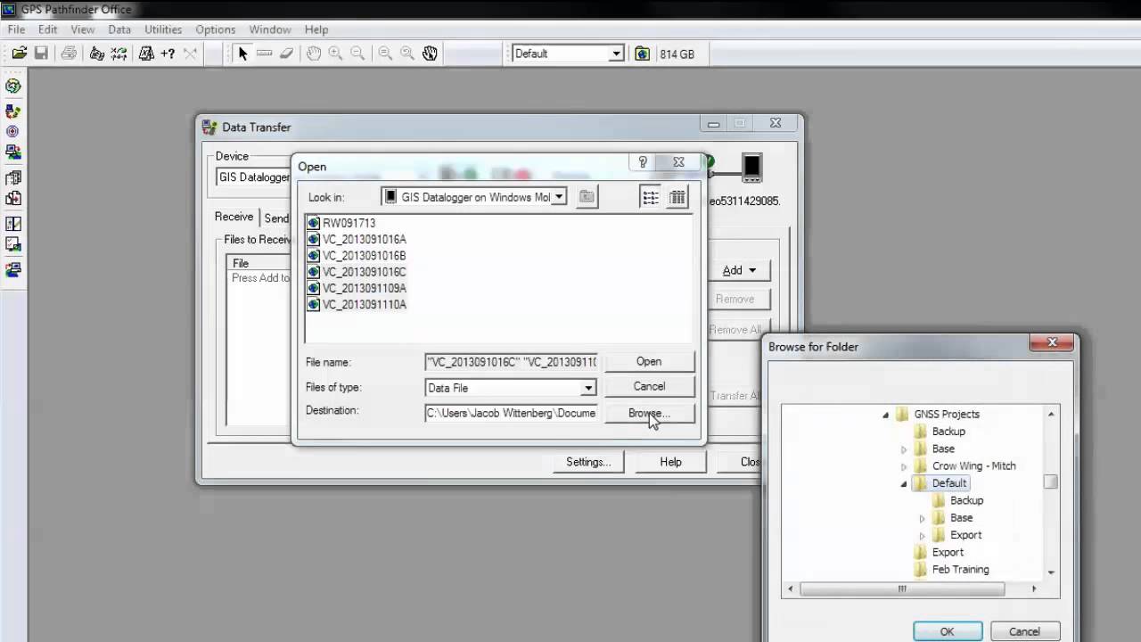The image size is (1141, 642).
Task: Click the handheld device icon in Data Transfer
Action: coord(751,167)
